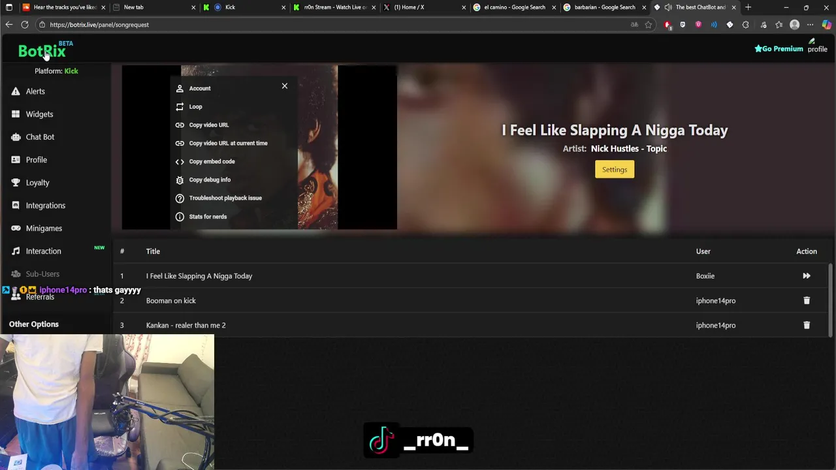Click the BotRix BETA logo
836x470 pixels.
point(45,50)
